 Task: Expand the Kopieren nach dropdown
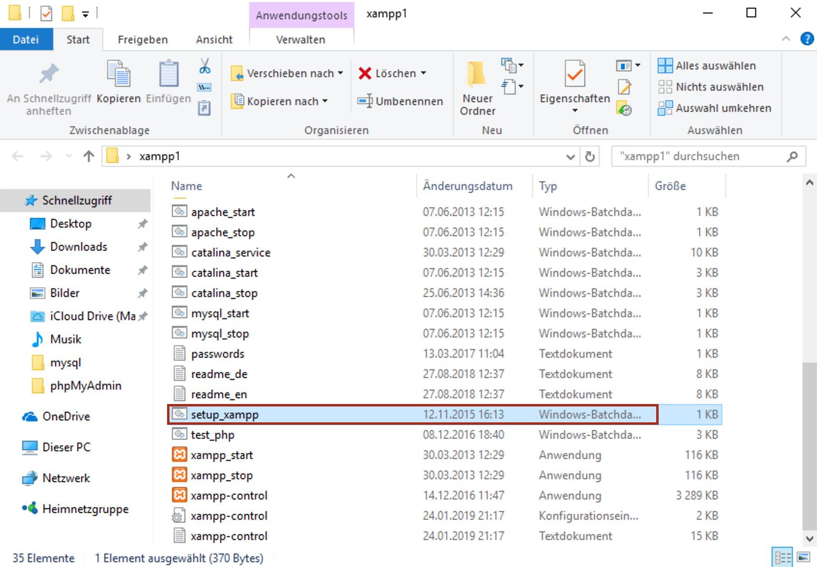[x=325, y=101]
